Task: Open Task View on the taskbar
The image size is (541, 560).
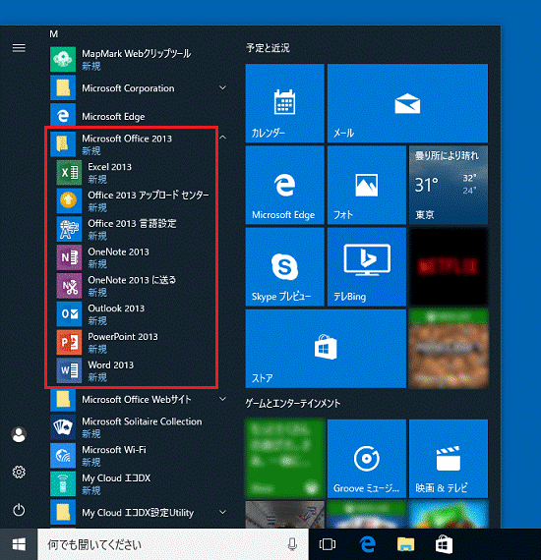Action: click(x=328, y=544)
